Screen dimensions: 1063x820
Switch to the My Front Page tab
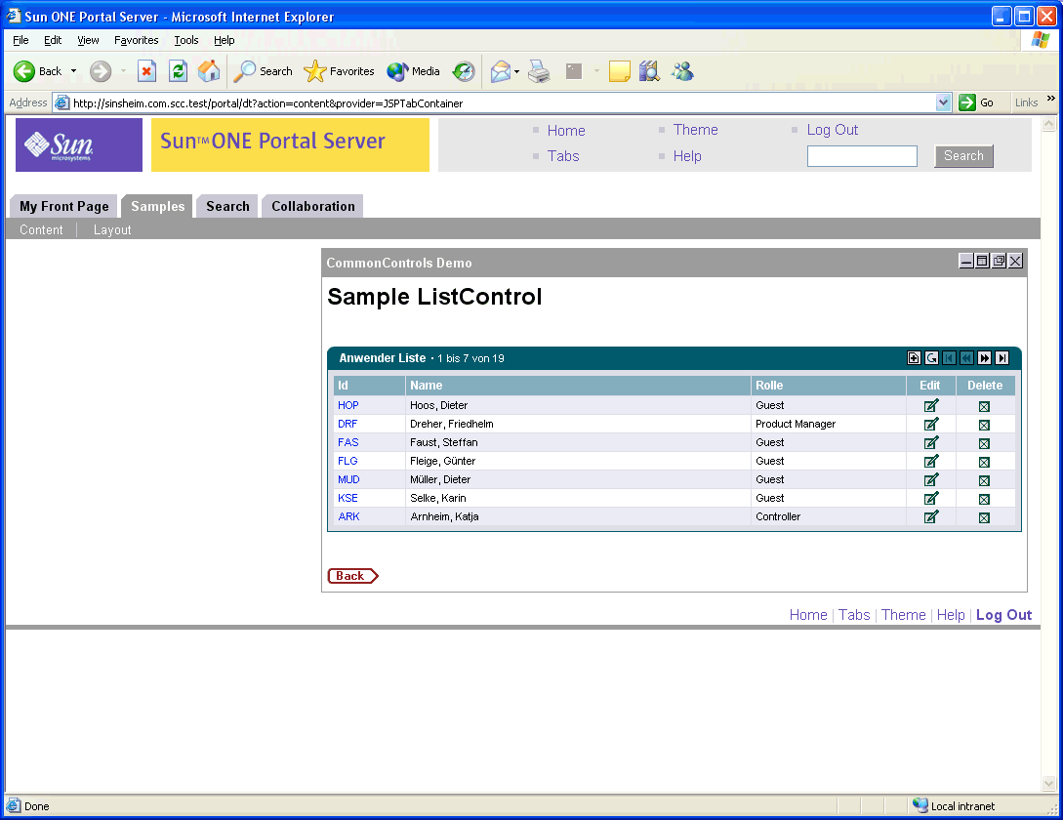click(x=64, y=206)
